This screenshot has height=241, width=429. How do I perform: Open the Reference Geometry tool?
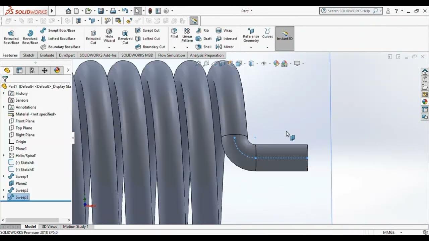pyautogui.click(x=251, y=35)
